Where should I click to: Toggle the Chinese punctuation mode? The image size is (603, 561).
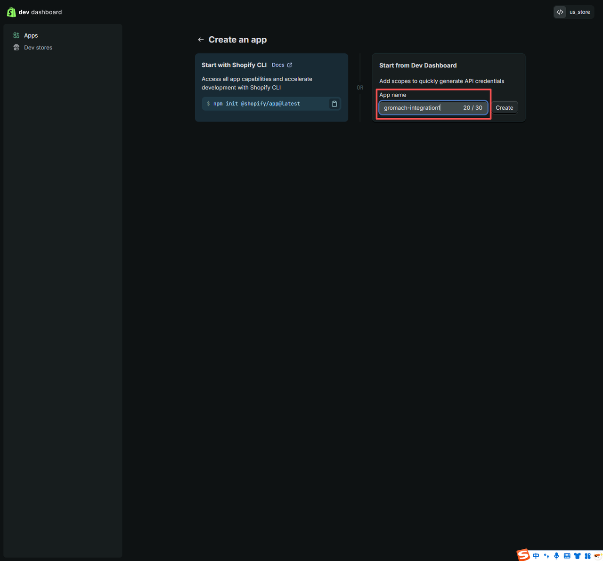tap(546, 556)
